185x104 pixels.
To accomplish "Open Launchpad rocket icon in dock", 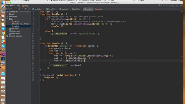I will tap(3, 7).
